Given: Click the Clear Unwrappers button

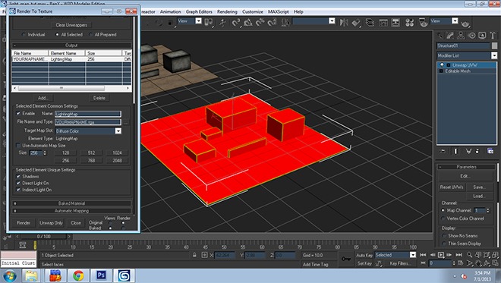Looking at the screenshot, I should pos(71,25).
